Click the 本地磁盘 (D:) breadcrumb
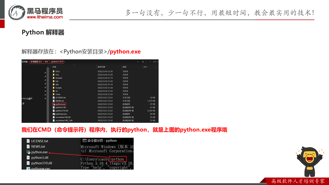Screen dimensions: 329x185 tap(36, 62)
